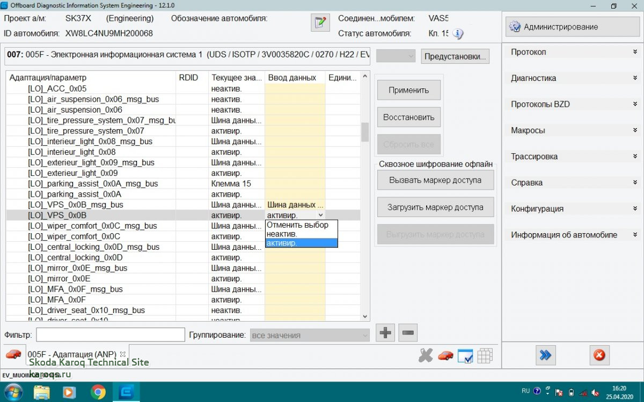This screenshot has height=402, width=644.
Task: Click the Фильтр text field
Action: coord(111,335)
